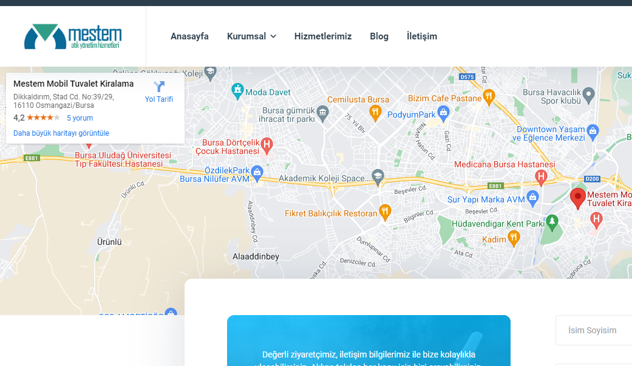The image size is (632, 366).
Task: Select the Kadim restaurant pin
Action: 513,238
